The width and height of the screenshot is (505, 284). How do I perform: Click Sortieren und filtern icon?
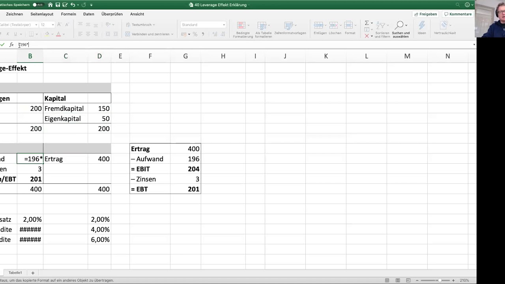[x=382, y=26]
